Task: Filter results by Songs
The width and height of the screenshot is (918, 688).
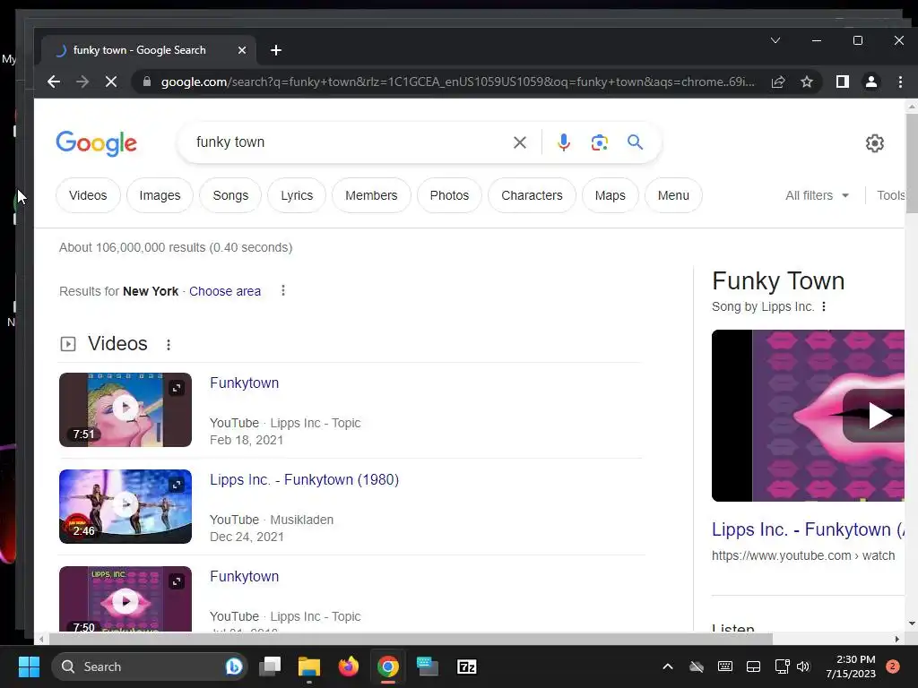Action: point(230,195)
